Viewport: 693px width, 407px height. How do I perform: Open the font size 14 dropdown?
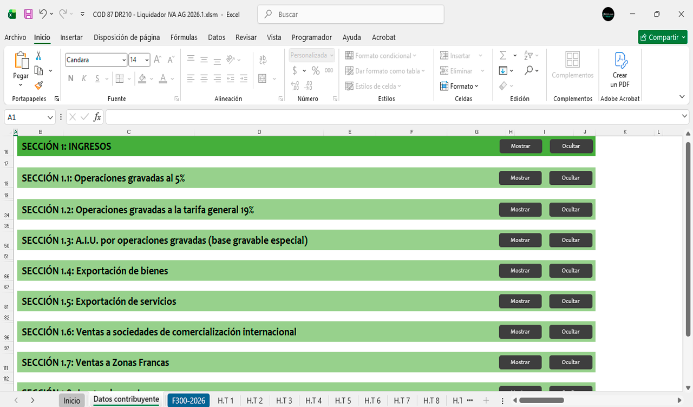coord(147,60)
